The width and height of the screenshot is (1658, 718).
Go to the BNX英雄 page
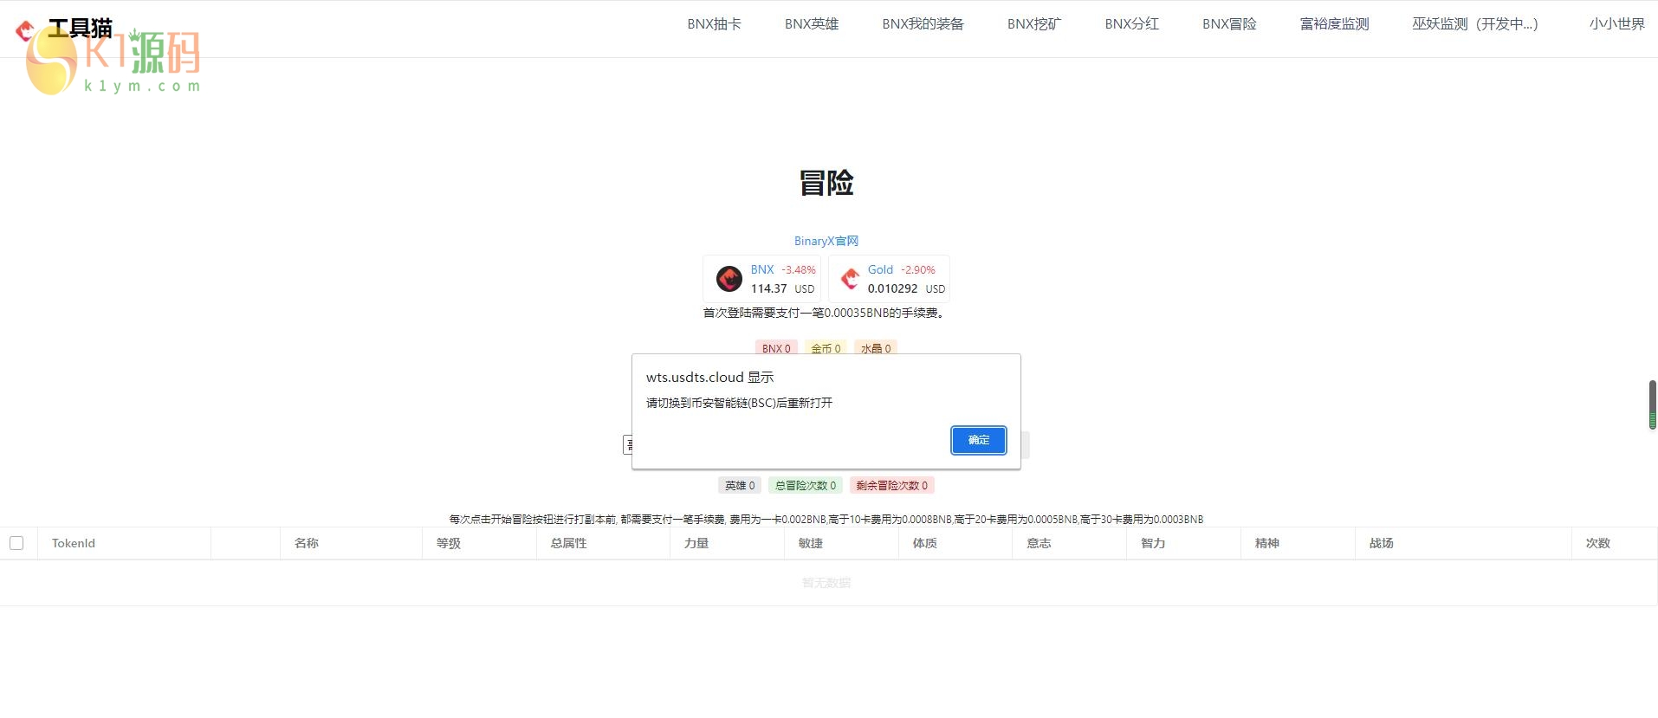(x=812, y=24)
